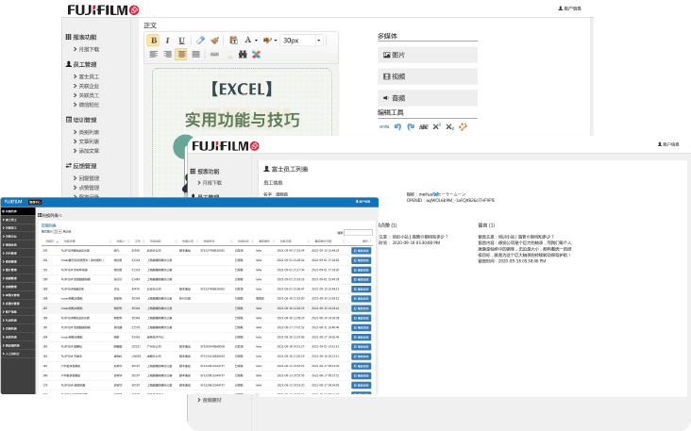Center-align the text in editor
The image size is (691, 431).
[181, 55]
